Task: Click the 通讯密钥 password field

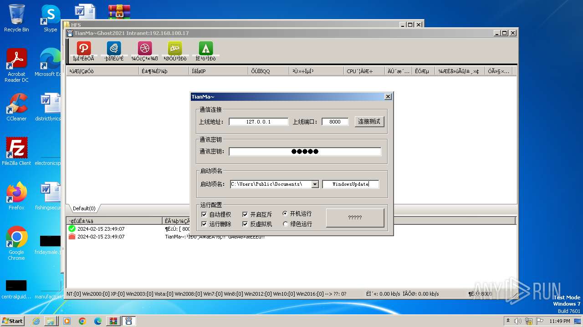Action: [305, 152]
